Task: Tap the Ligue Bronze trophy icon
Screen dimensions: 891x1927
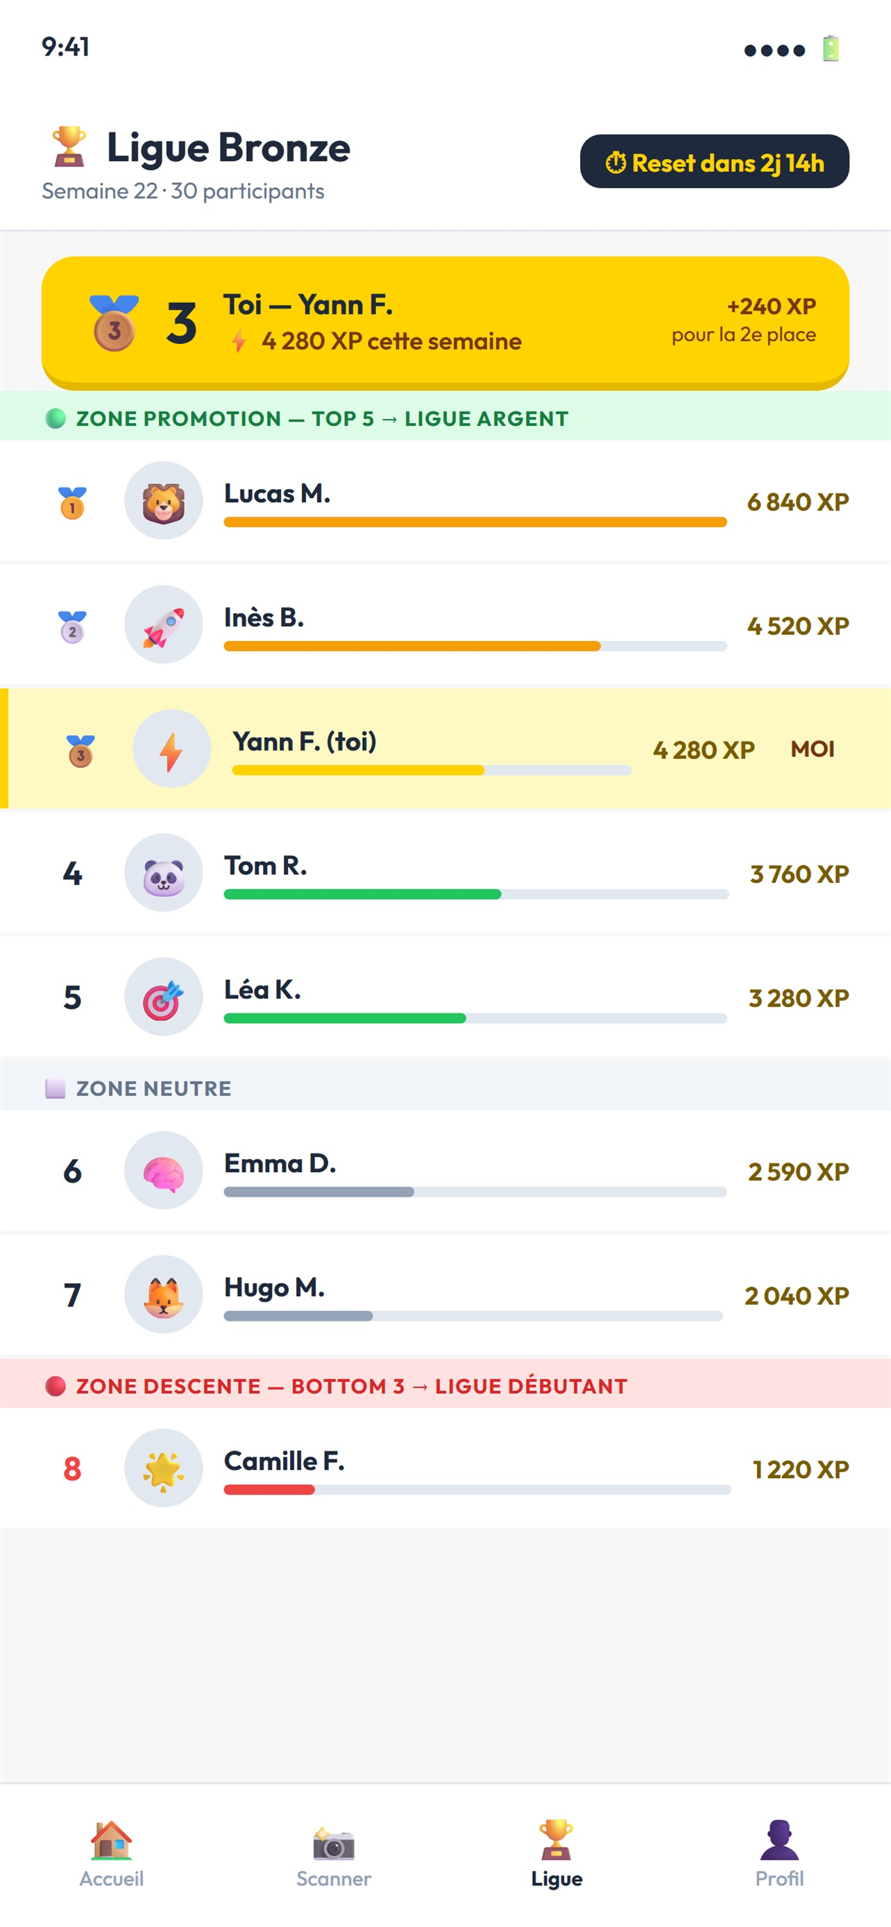Action: [x=69, y=146]
